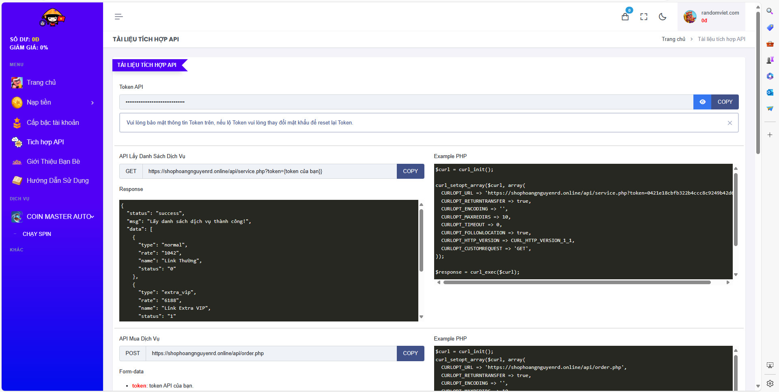Image resolution: width=779 pixels, height=392 pixels.
Task: Click the Token API input field
Action: (x=406, y=102)
